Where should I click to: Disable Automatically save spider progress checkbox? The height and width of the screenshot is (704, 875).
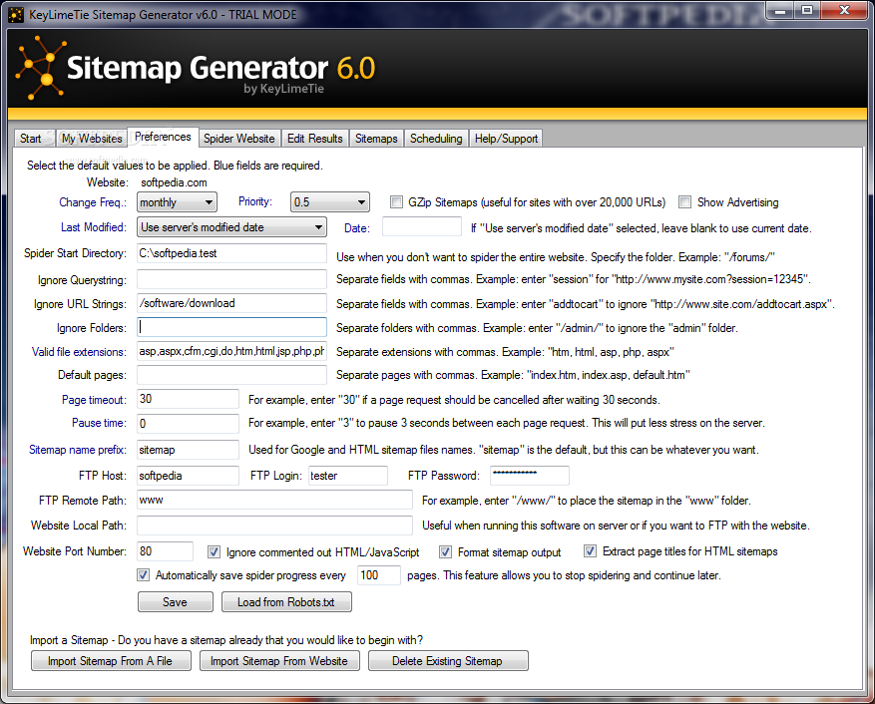click(x=144, y=575)
